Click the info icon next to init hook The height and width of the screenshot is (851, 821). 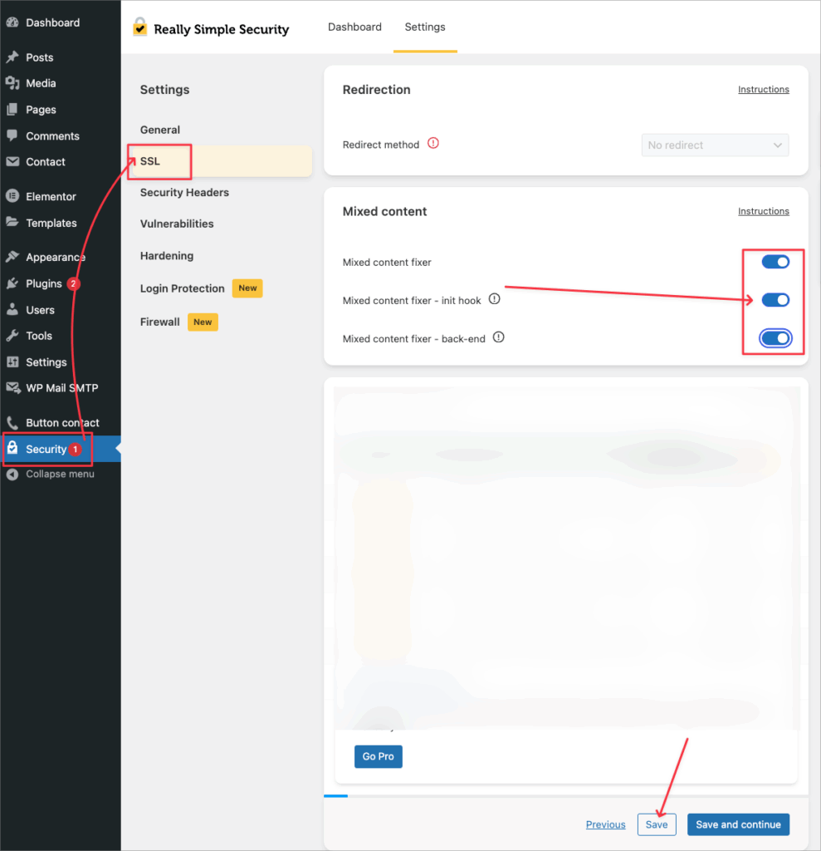point(494,299)
